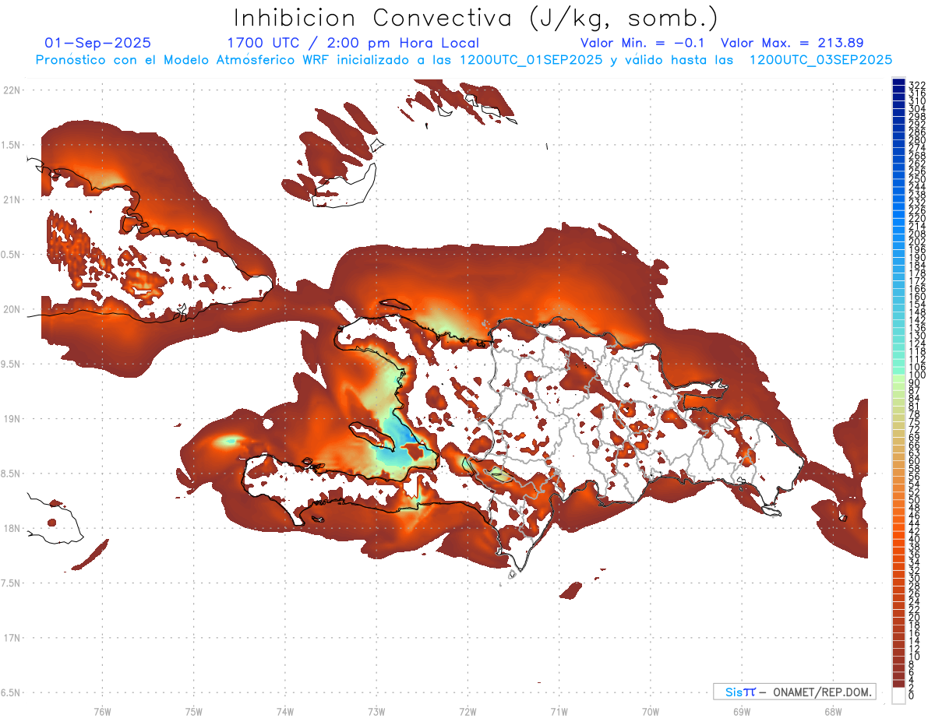Click the color bar value "0"

tap(912, 696)
